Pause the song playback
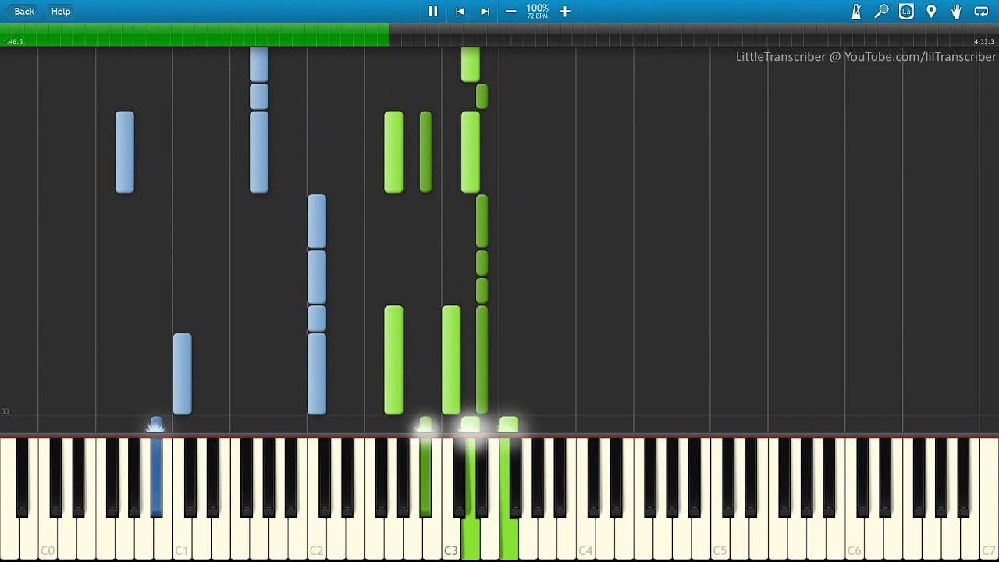999x562 pixels. pos(433,12)
